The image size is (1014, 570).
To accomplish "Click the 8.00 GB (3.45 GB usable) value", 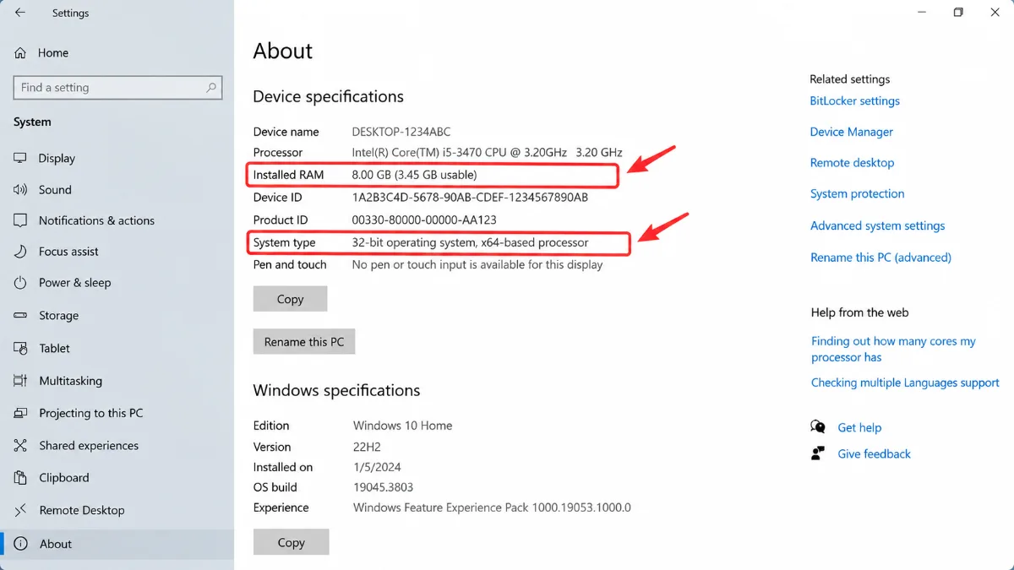I will [414, 175].
